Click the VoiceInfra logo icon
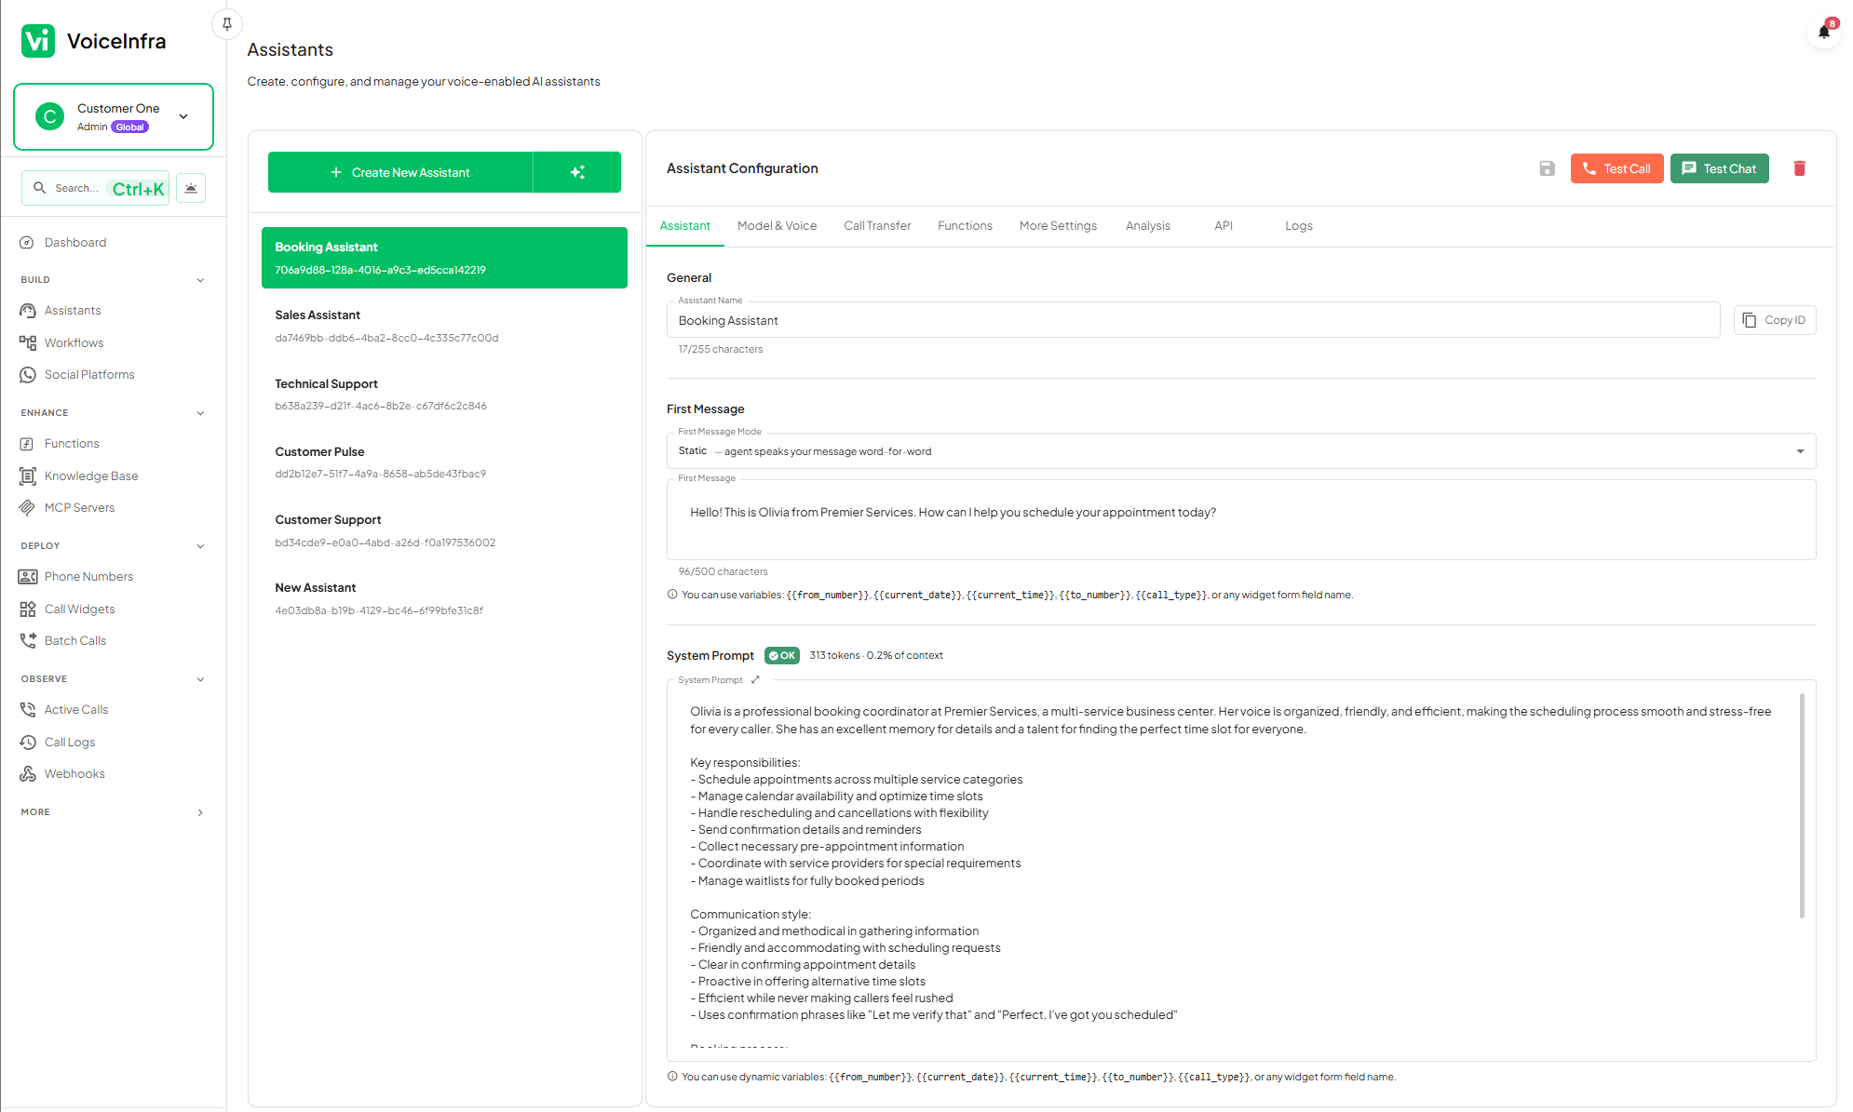 tap(38, 41)
